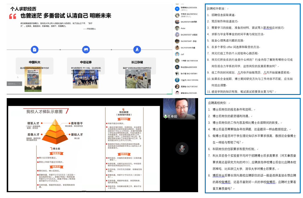The width and height of the screenshot is (303, 198).
Task: Click the document icon above 中国科大
Action: click(x=34, y=50)
